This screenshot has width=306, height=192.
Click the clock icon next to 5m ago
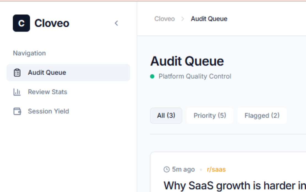point(167,169)
